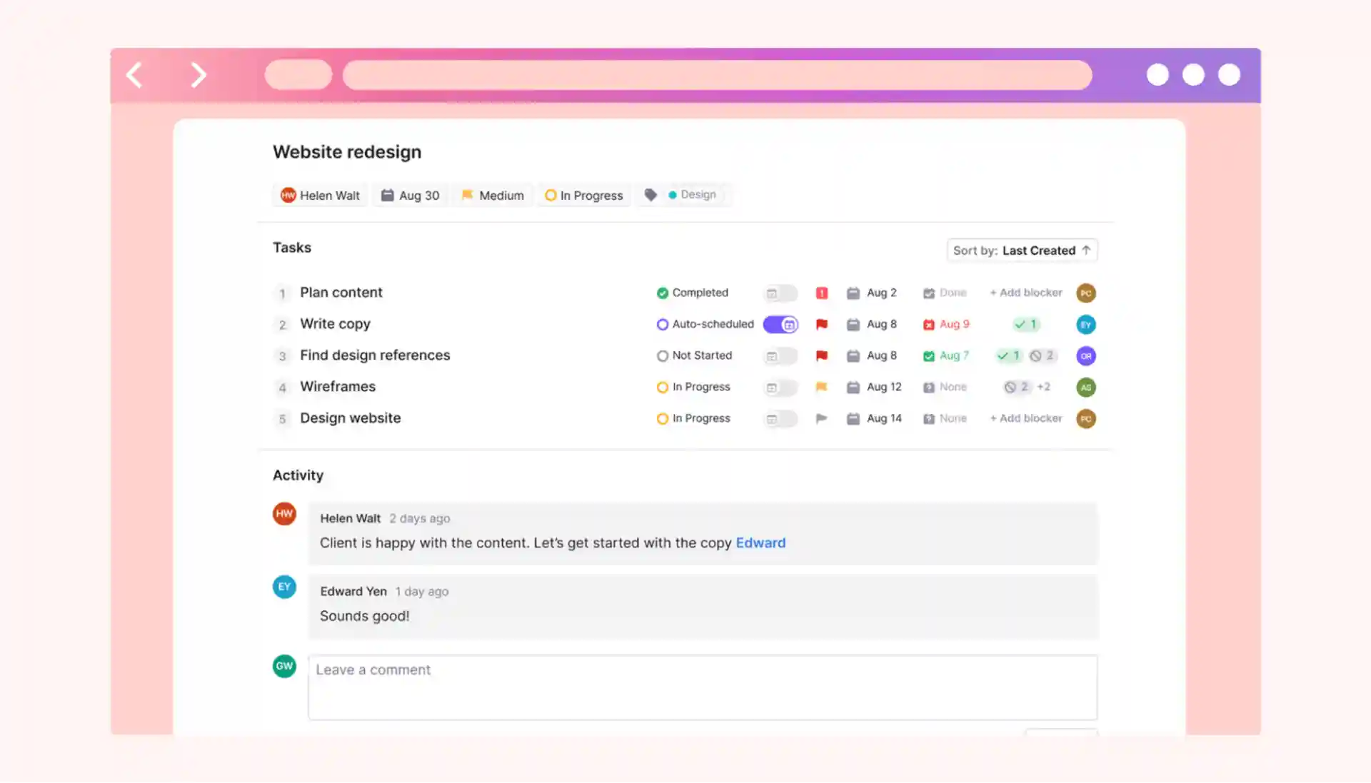This screenshot has width=1371, height=783.
Task: Click Add blocker on Plan content row
Action: point(1026,293)
